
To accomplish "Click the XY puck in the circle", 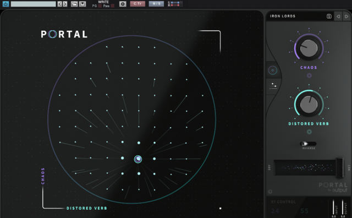I will [138, 159].
